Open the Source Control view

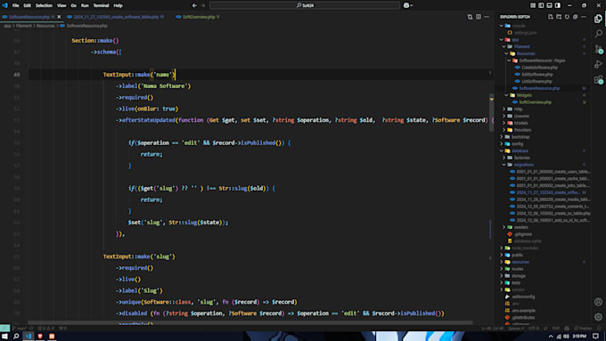pyautogui.click(x=598, y=49)
